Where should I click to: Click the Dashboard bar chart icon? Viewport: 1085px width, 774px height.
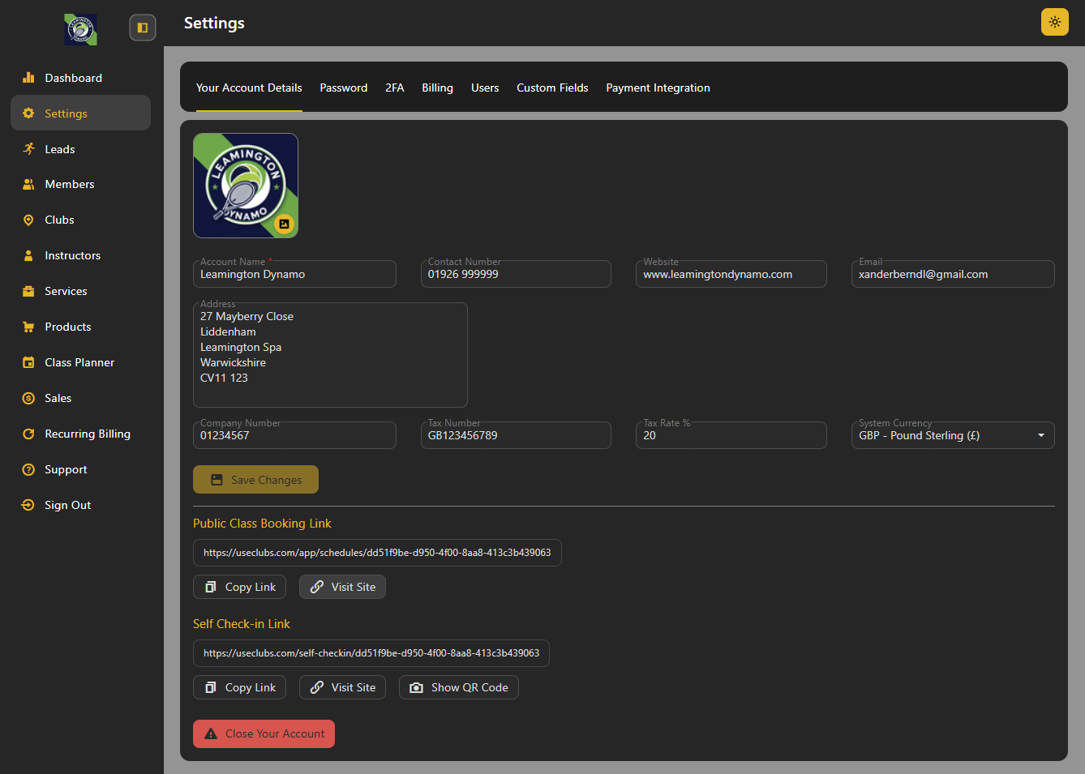pos(28,78)
